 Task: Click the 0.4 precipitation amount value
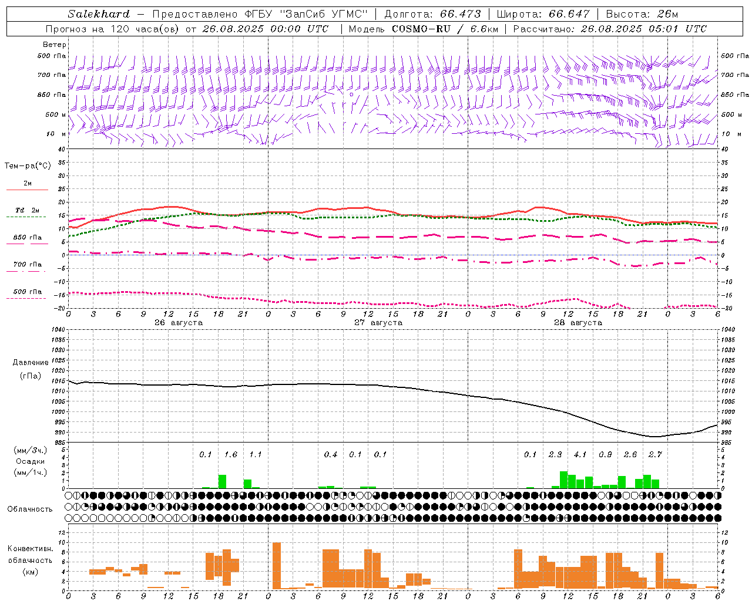pyautogui.click(x=331, y=455)
